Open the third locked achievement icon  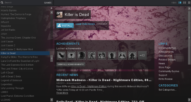click(x=82, y=55)
